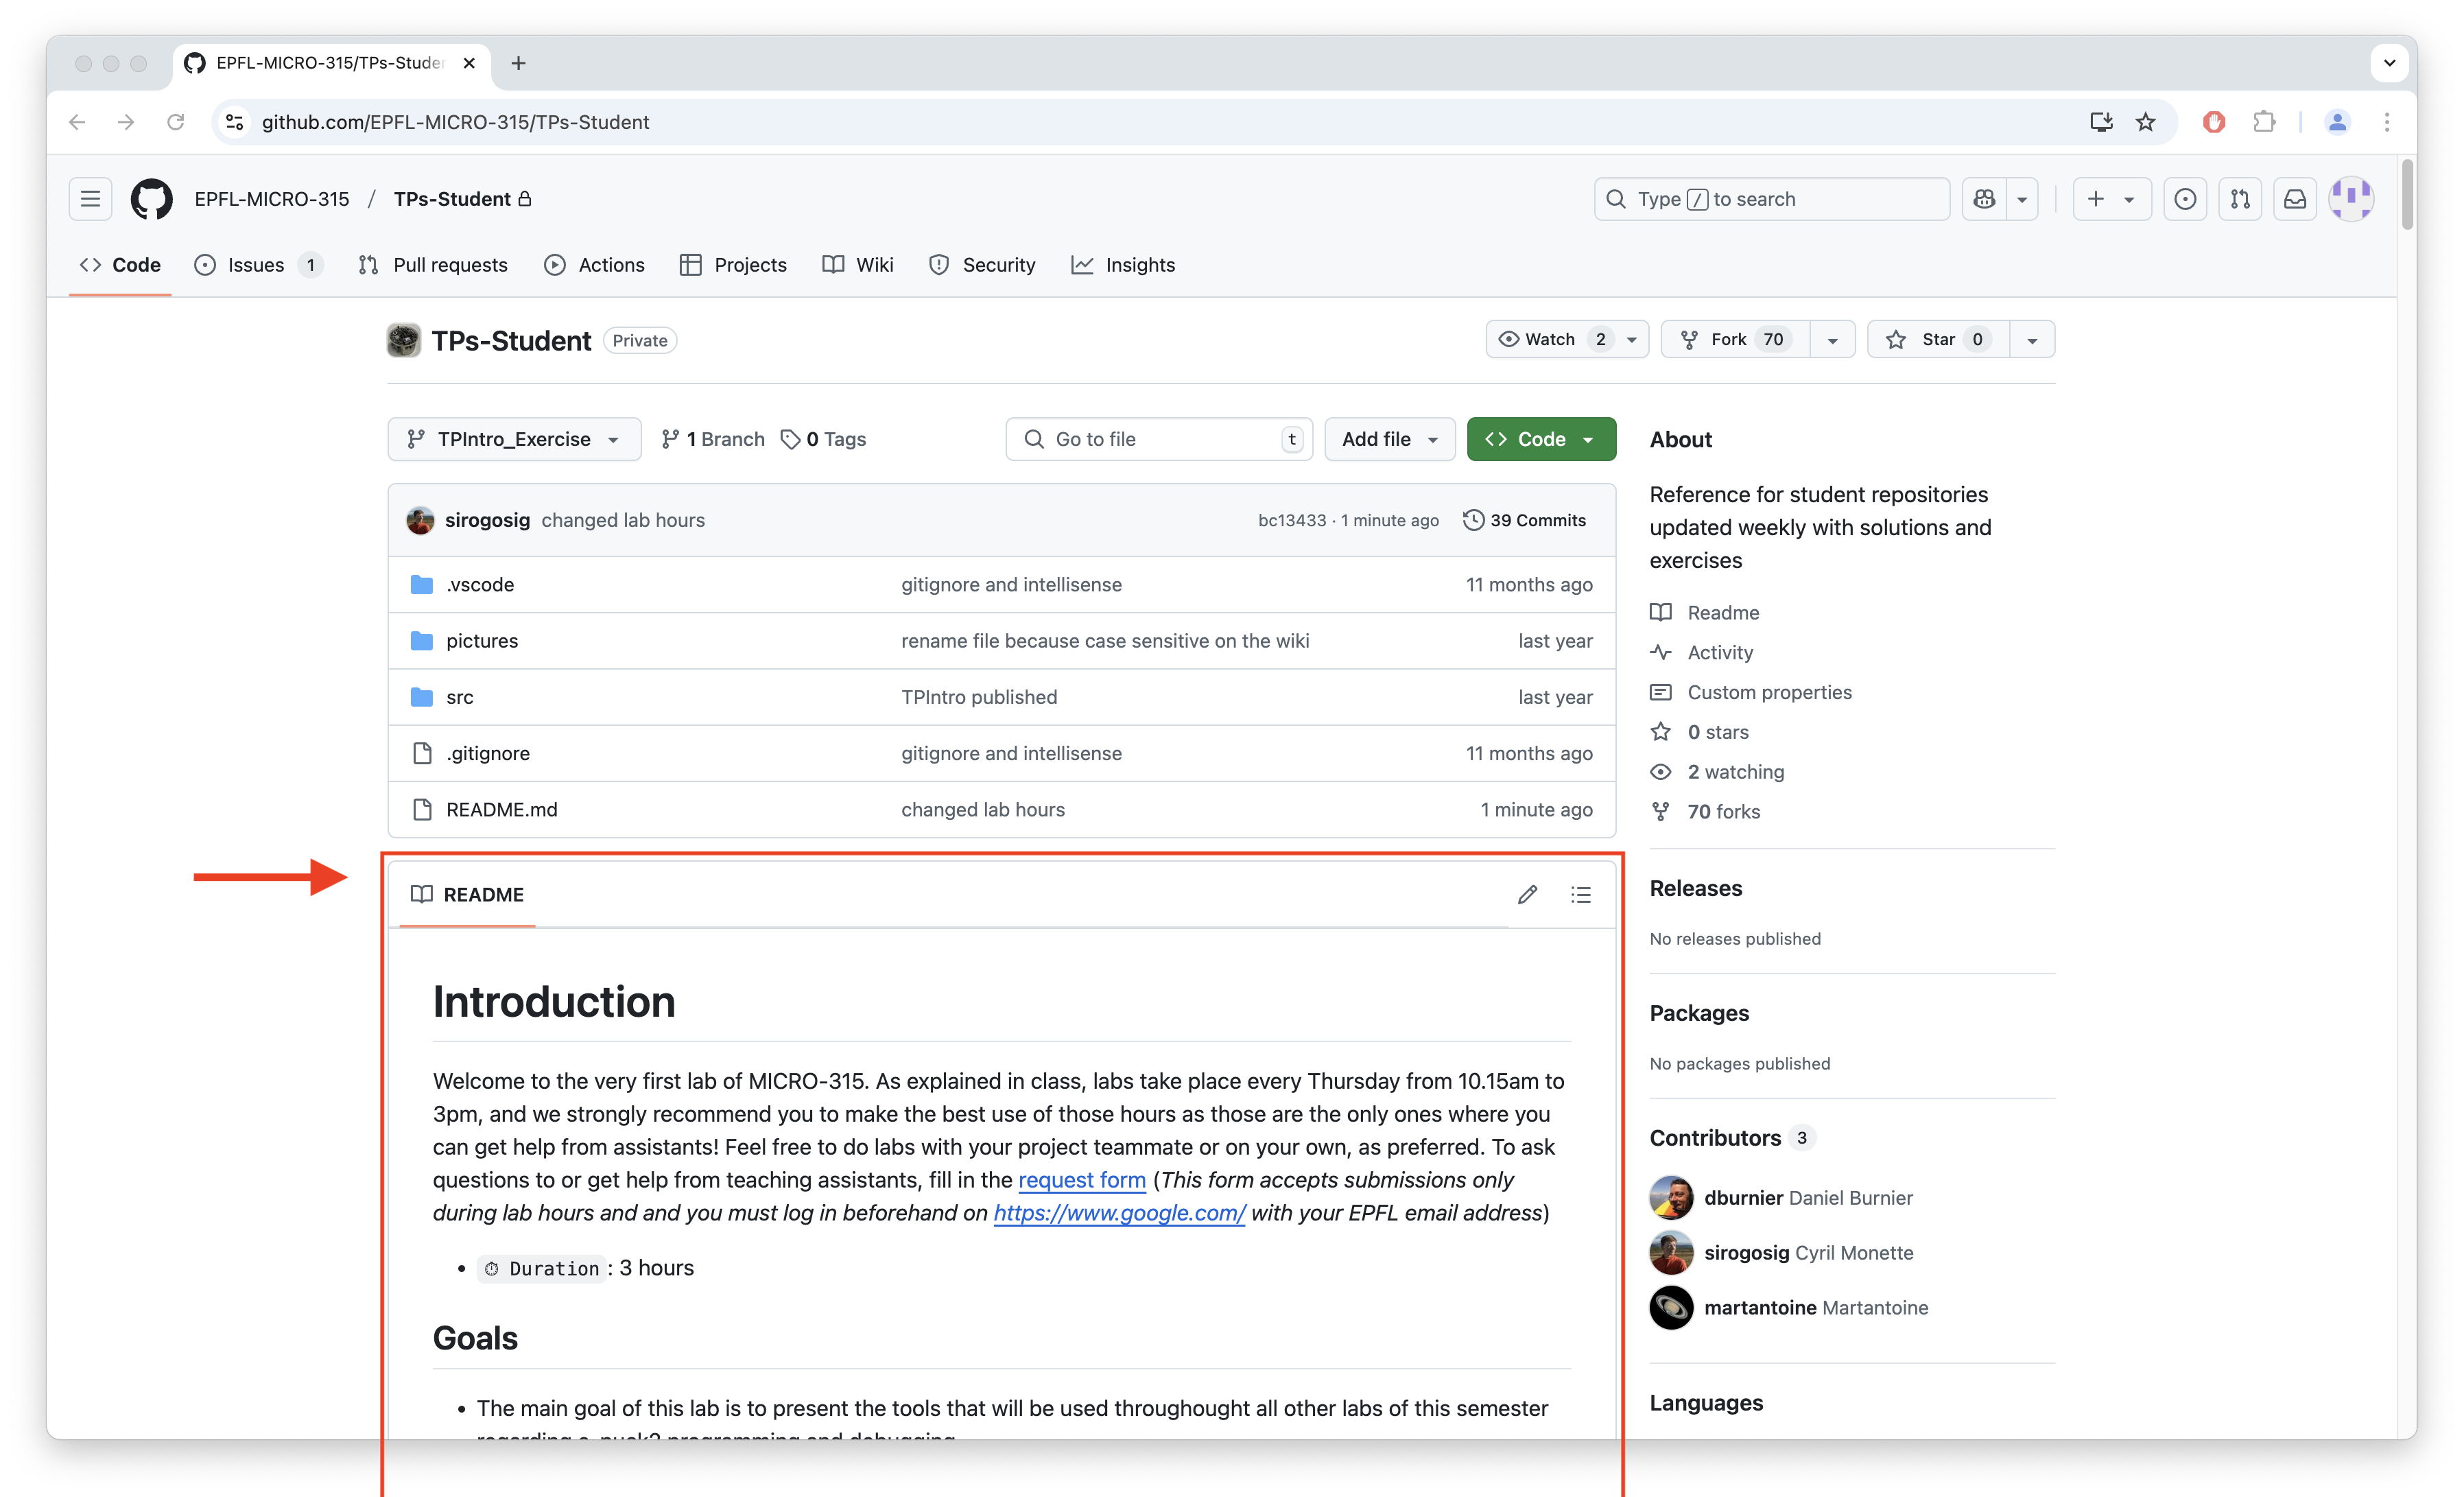Open the 39 Commits history link
The height and width of the screenshot is (1497, 2464).
pos(1524,520)
